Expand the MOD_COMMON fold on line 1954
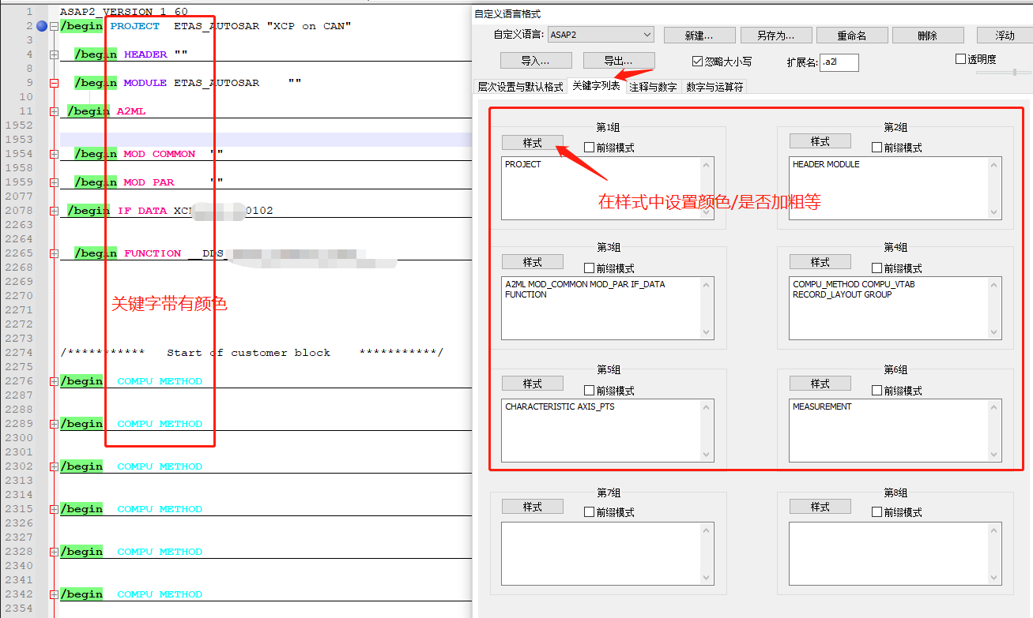1033x618 pixels. click(x=54, y=154)
